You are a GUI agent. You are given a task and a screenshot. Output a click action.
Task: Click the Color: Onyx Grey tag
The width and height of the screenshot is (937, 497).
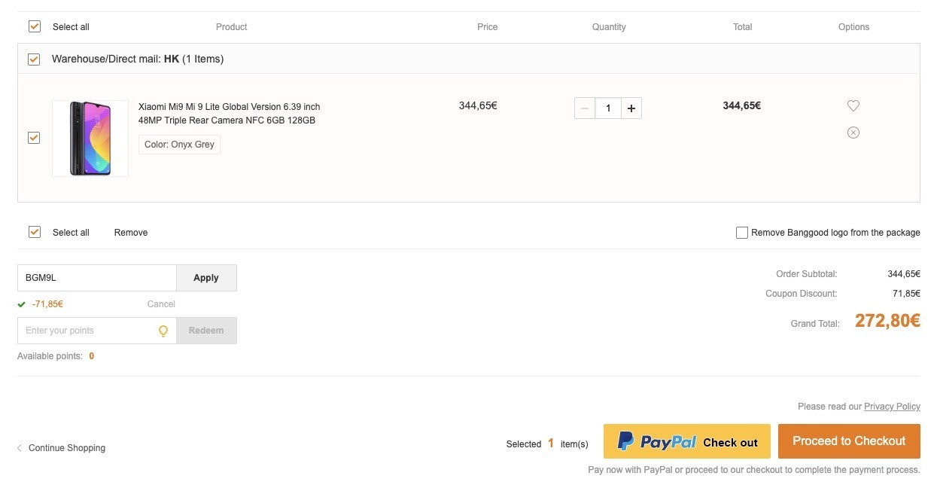click(x=179, y=145)
